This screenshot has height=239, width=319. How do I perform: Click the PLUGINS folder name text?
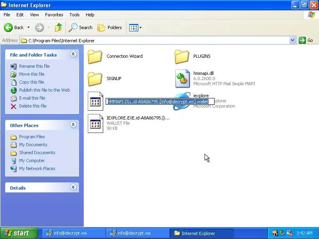tap(202, 56)
